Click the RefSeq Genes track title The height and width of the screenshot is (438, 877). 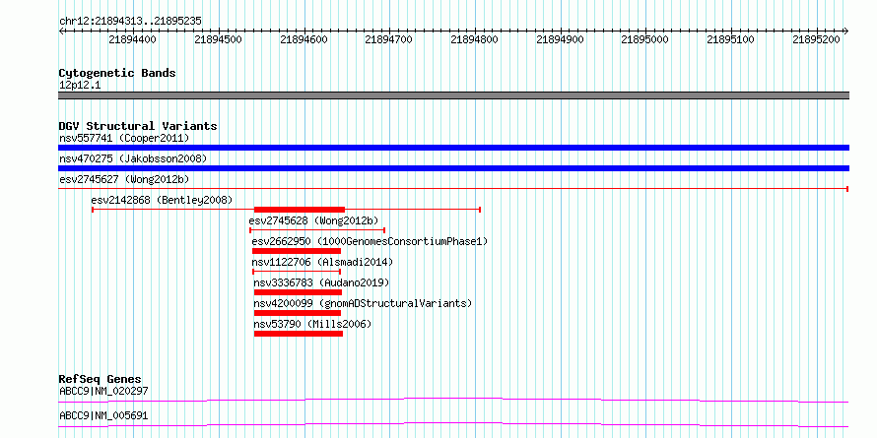pos(100,379)
